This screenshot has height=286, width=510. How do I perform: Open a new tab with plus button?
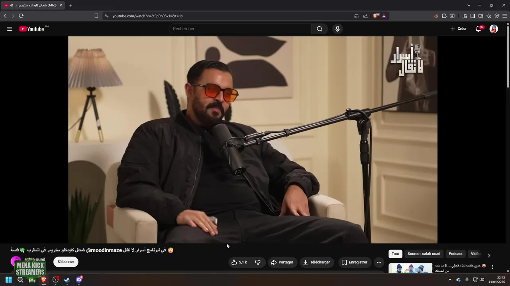pyautogui.click(x=71, y=5)
